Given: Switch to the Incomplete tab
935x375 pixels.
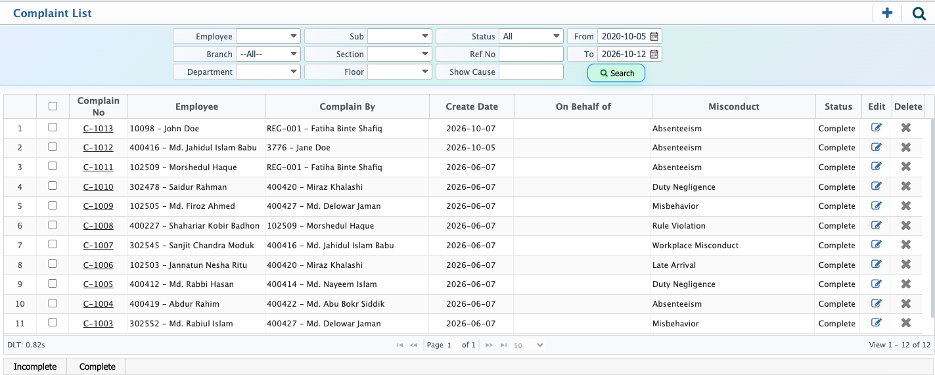Looking at the screenshot, I should click(x=35, y=366).
